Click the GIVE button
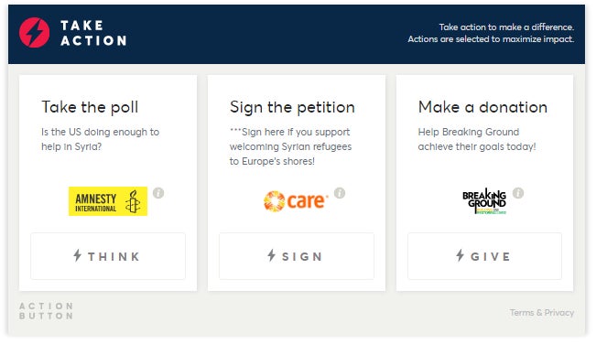This screenshot has width=596, height=344. click(x=484, y=256)
